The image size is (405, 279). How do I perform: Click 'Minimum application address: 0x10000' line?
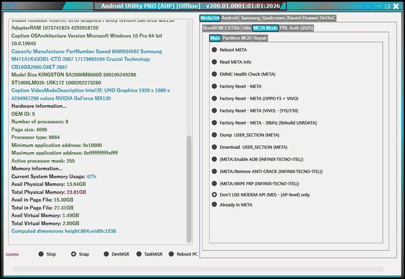pos(57,145)
